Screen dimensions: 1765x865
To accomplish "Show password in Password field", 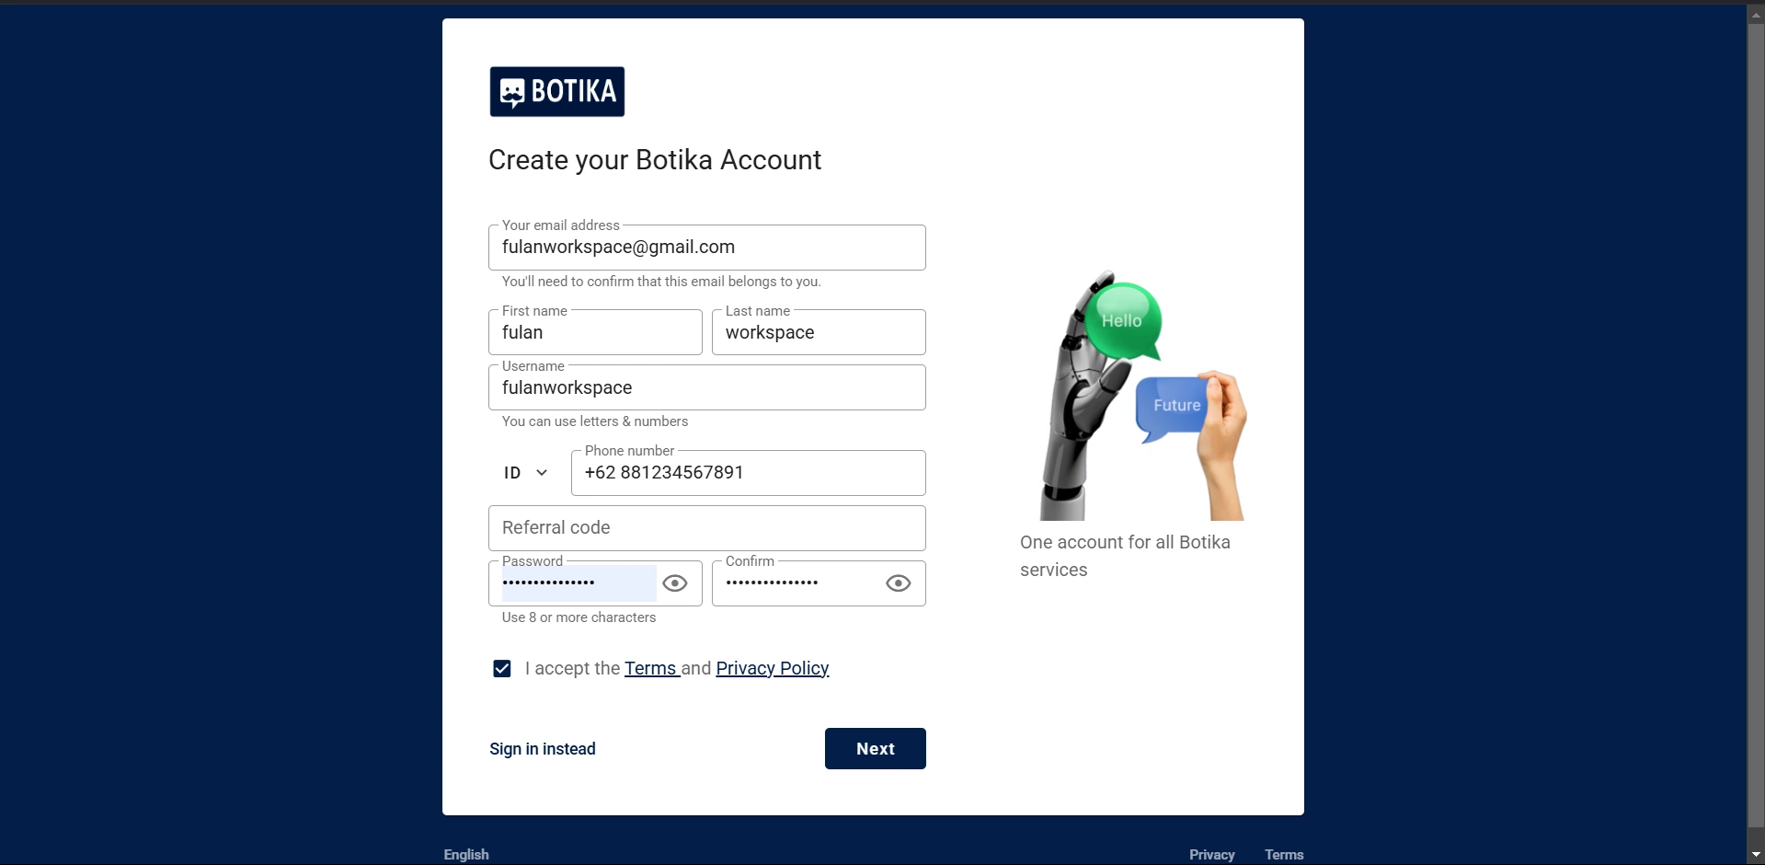I will [x=675, y=583].
